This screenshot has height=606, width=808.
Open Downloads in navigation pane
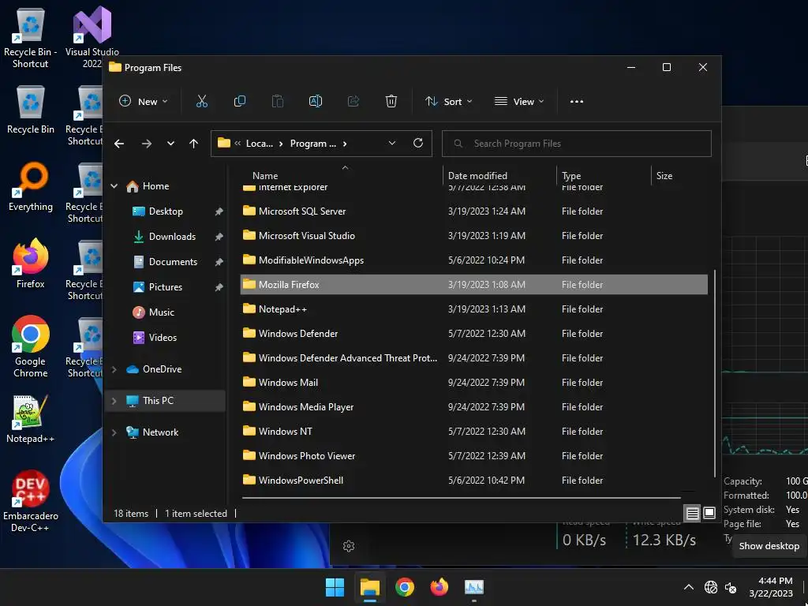[x=171, y=237]
